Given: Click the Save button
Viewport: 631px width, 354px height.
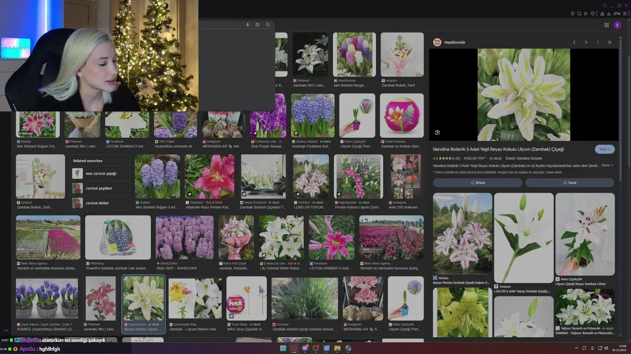Looking at the screenshot, I should pos(569,182).
